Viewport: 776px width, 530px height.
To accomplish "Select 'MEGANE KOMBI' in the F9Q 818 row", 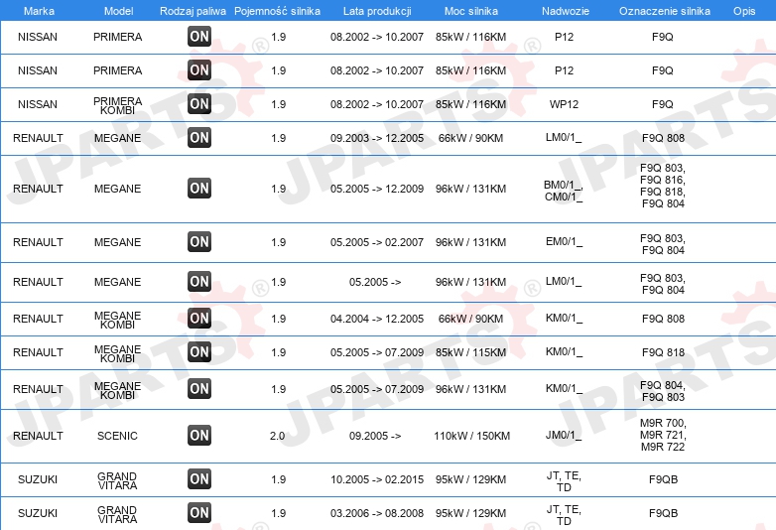I will (x=118, y=353).
